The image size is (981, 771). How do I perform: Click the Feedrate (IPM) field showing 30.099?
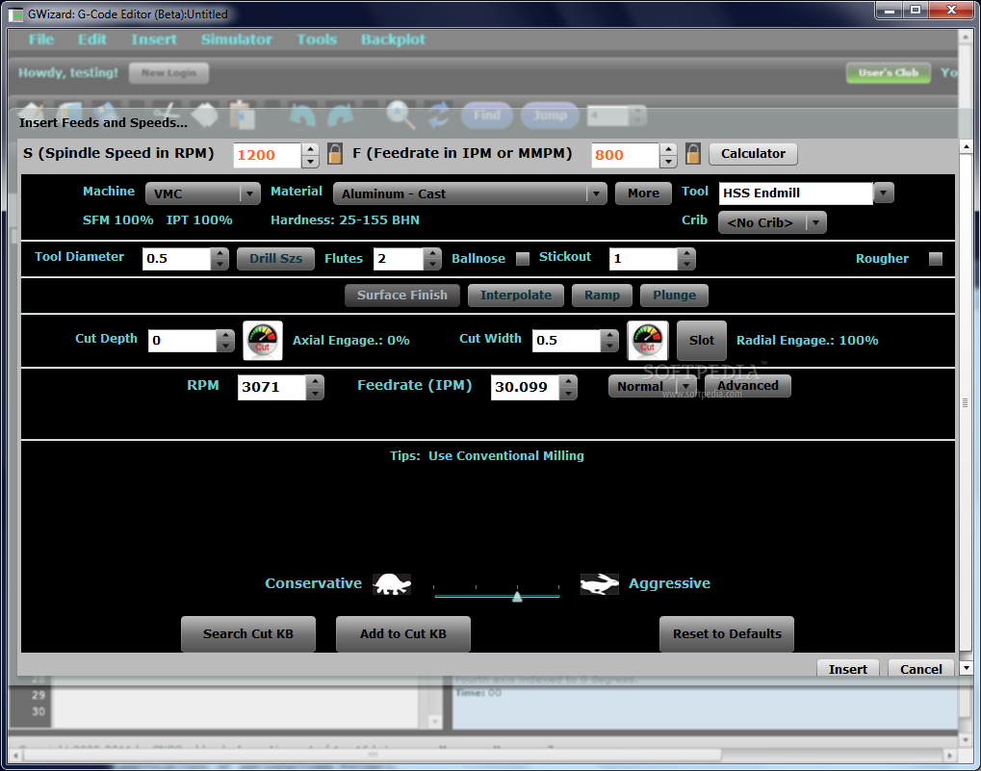(525, 387)
